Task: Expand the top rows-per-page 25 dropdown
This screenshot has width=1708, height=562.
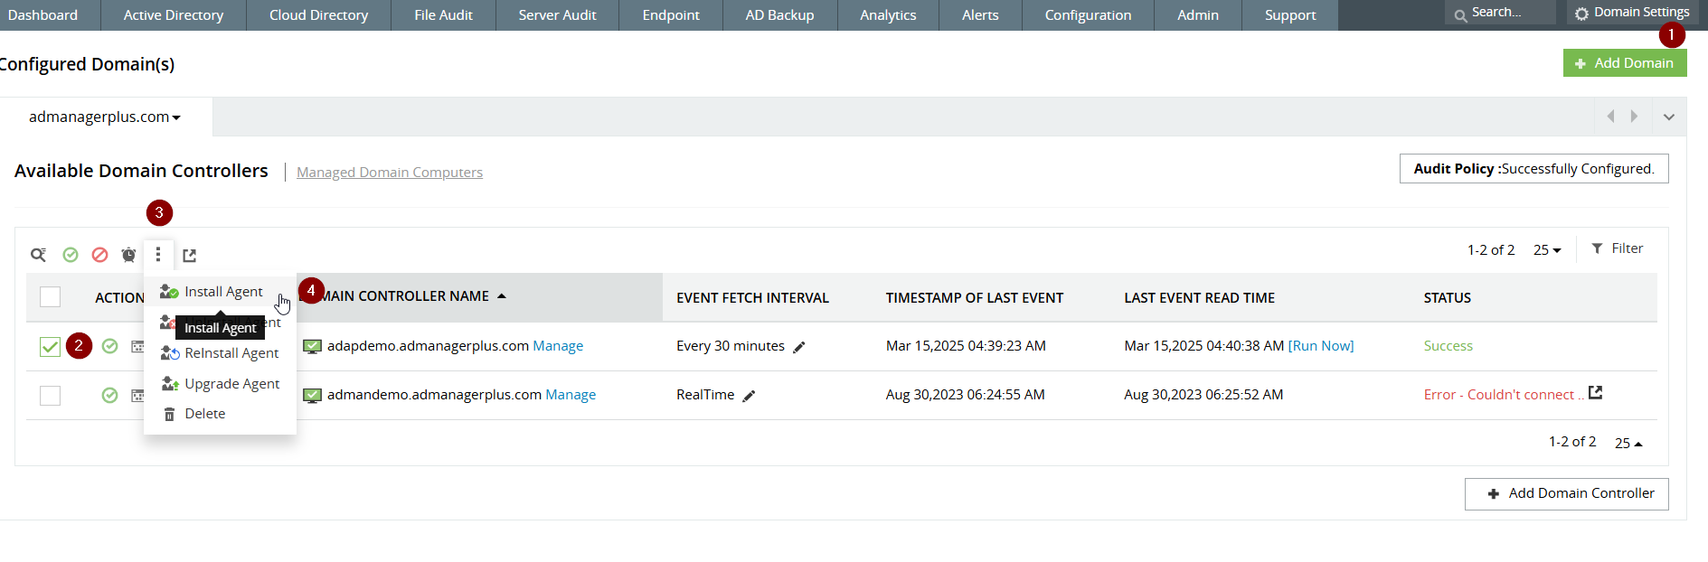Action: [1546, 250]
